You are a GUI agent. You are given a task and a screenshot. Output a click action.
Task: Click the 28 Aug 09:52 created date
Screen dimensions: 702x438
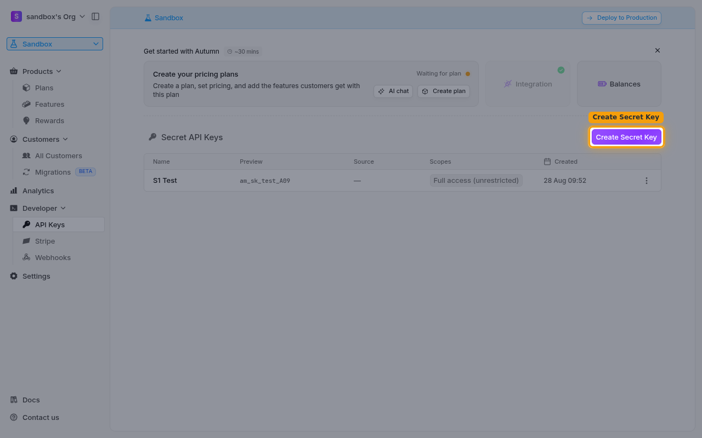click(x=565, y=180)
